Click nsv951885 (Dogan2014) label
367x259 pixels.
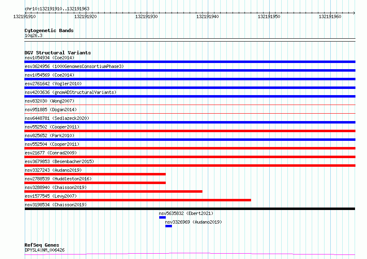[x=51, y=110]
